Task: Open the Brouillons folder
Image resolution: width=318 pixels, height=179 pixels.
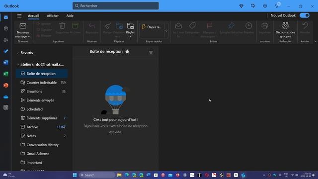Action: 42,91
